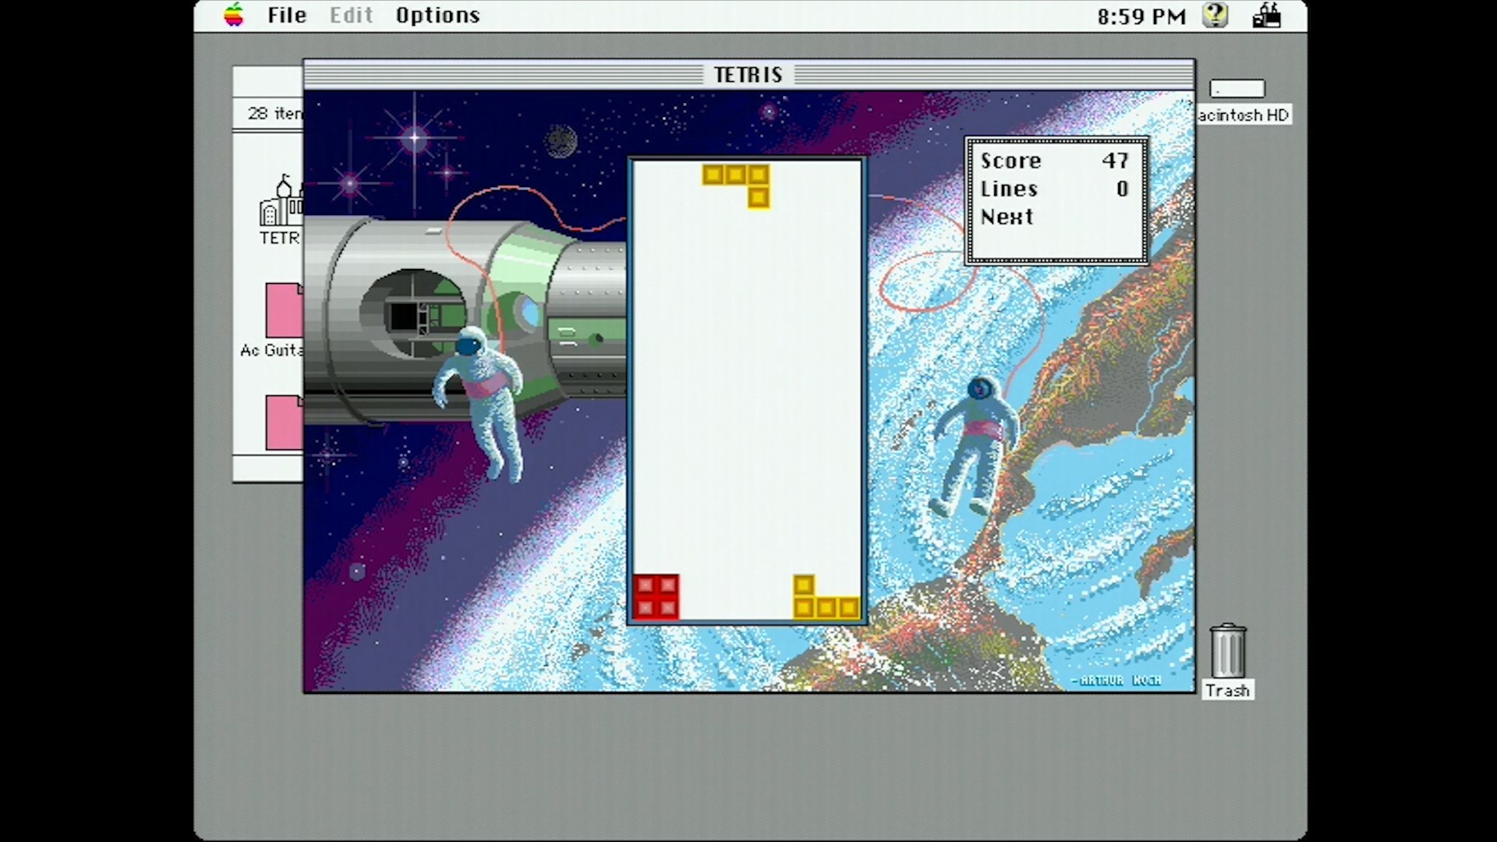Click the Balloon Help icon
Screen dimensions: 1497x842
pos(1215,15)
